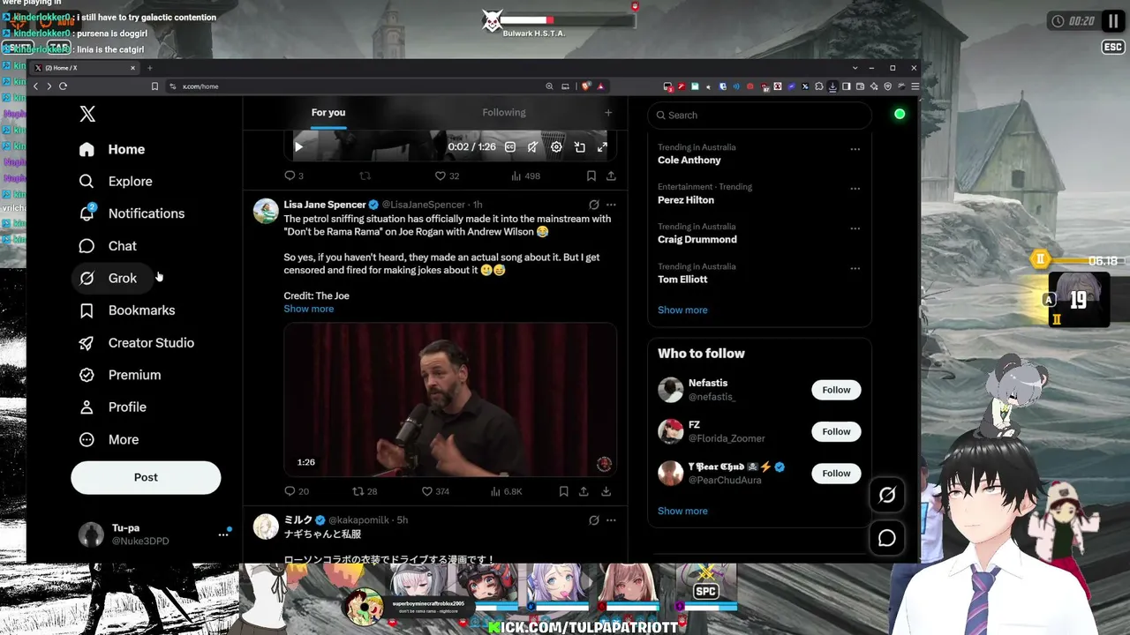Viewport: 1130px width, 635px height.
Task: Share the post with 32 likes
Action: (611, 176)
